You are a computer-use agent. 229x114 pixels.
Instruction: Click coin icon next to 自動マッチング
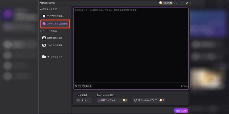[124, 100]
